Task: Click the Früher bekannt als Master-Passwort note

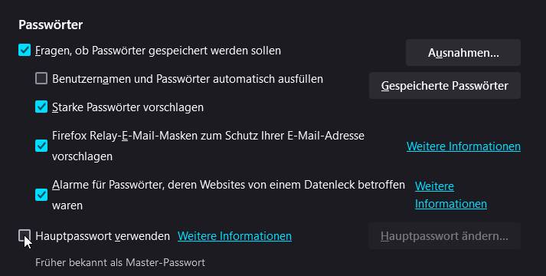Action: [120, 262]
